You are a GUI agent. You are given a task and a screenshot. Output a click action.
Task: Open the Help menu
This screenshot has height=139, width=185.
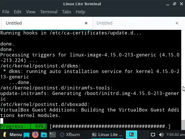click(80, 12)
